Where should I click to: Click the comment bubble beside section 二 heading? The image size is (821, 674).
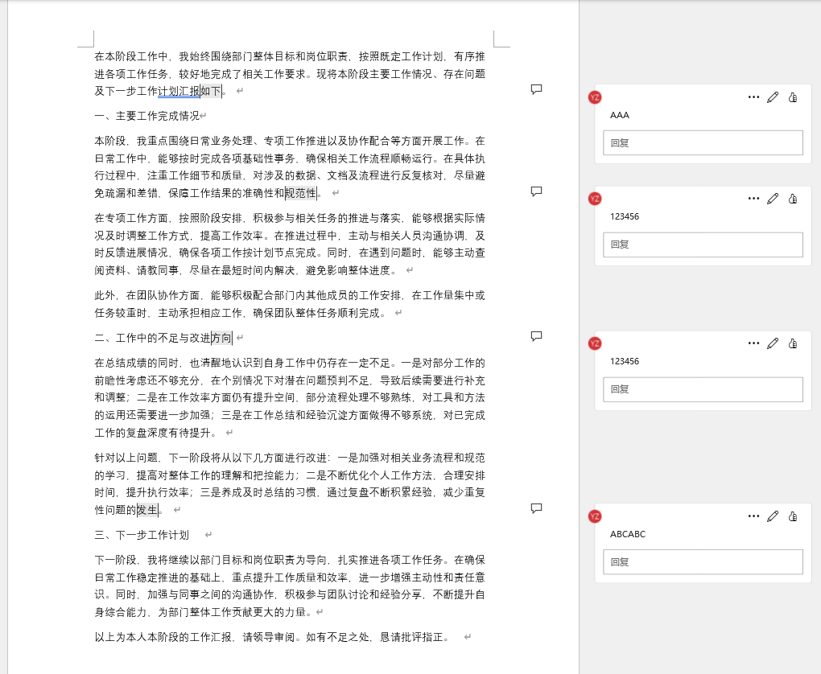click(x=536, y=336)
